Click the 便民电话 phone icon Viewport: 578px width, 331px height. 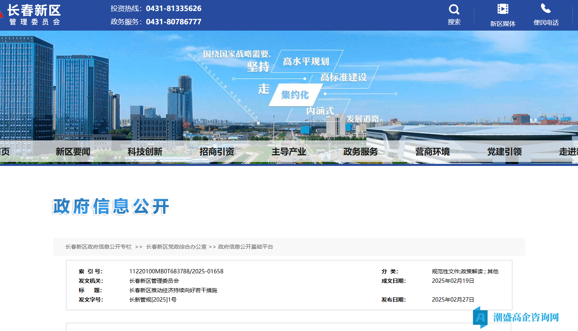click(546, 9)
